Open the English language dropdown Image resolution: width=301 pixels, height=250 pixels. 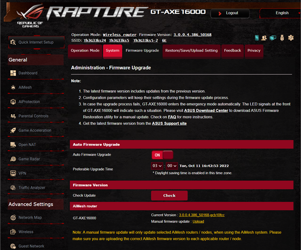coord(280,13)
